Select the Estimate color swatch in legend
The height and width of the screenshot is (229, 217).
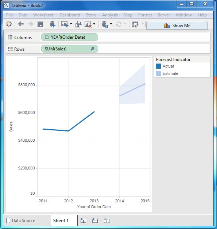coord(158,73)
